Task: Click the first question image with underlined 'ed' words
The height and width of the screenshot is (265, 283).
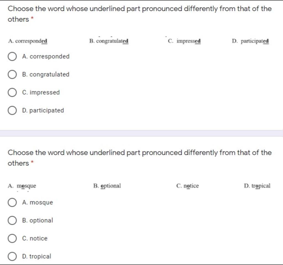Action: pyautogui.click(x=138, y=41)
